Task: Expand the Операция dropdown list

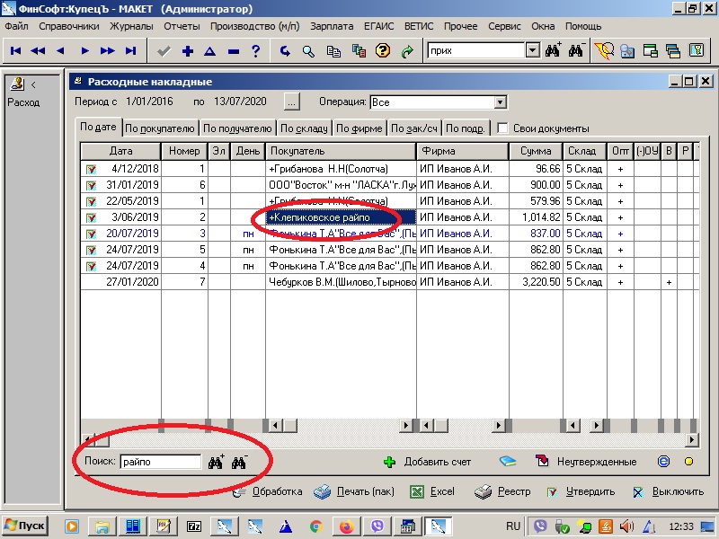Action: [500, 102]
